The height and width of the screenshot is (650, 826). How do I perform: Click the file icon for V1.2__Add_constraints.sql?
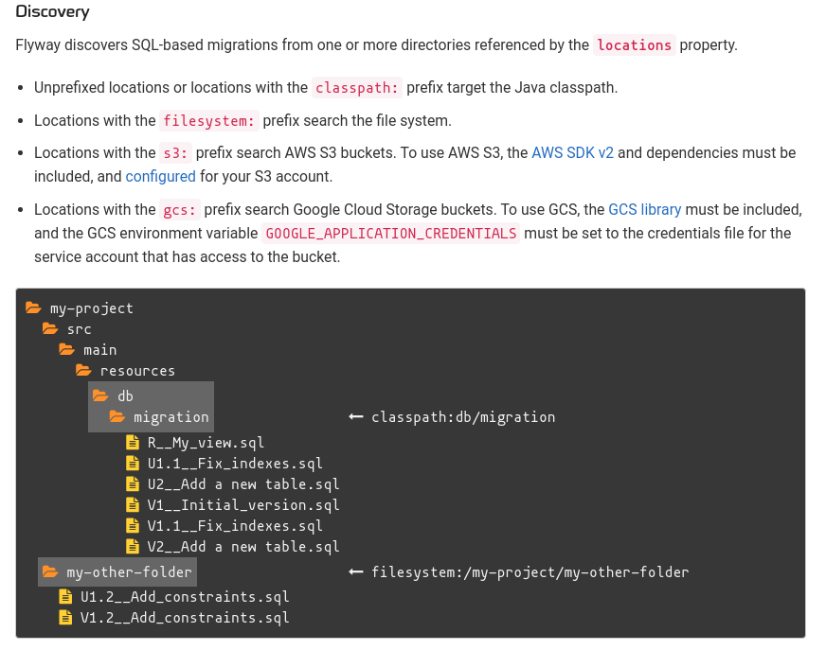[65, 617]
